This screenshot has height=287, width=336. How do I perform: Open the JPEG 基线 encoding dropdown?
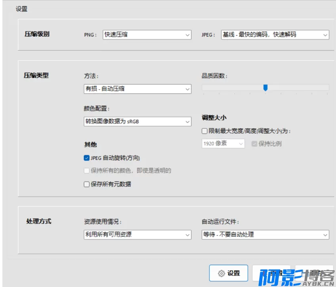point(275,35)
